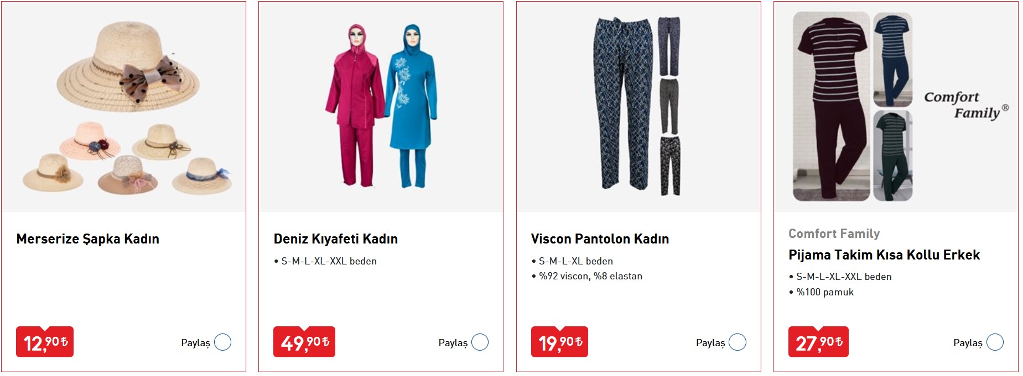Open the women's swimwear mannequins image

pyautogui.click(x=381, y=107)
